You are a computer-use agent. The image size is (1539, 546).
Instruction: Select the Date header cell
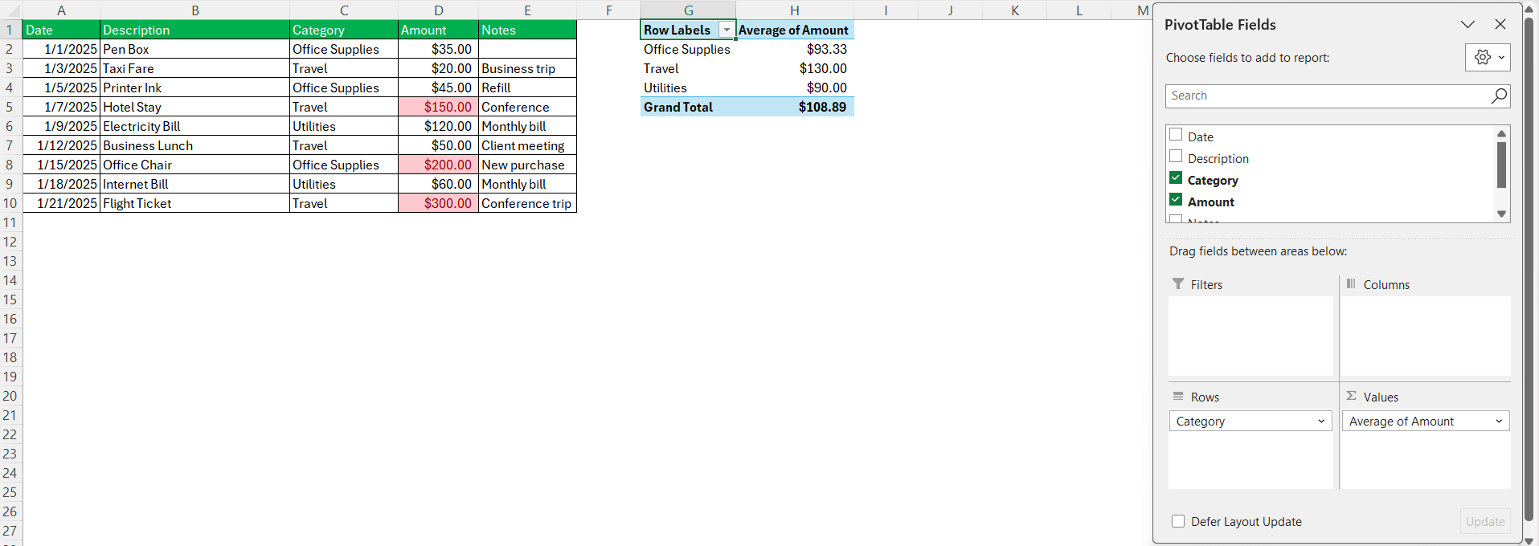(x=61, y=30)
